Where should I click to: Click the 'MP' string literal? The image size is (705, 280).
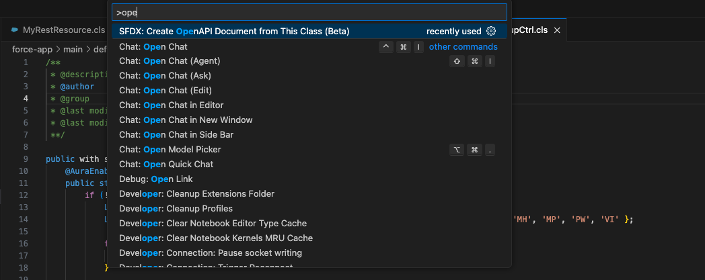coord(551,220)
